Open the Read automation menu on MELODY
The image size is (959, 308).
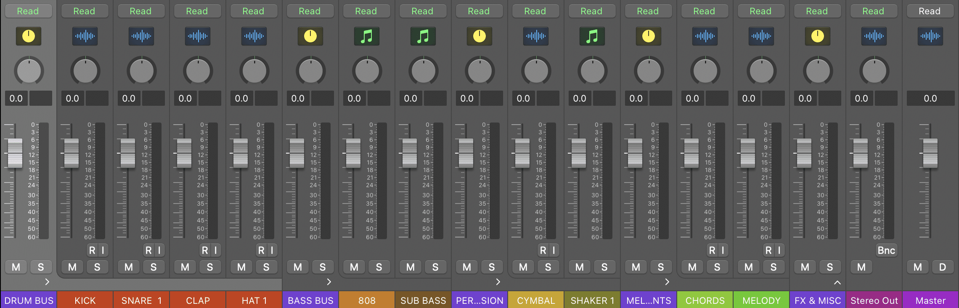tap(760, 11)
